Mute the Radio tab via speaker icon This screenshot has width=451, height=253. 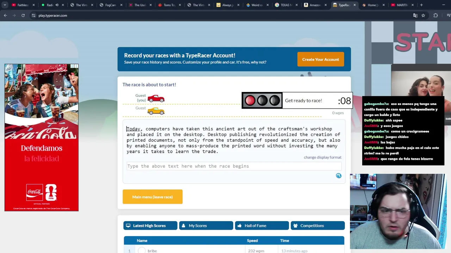pos(57,5)
